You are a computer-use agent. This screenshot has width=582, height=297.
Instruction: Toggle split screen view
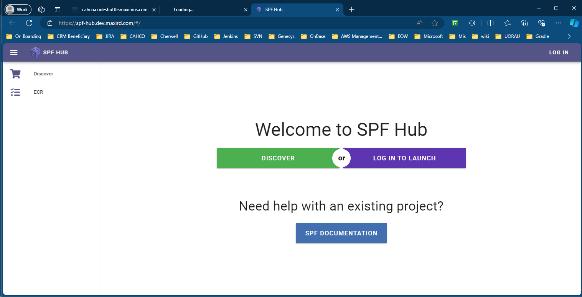(490, 23)
